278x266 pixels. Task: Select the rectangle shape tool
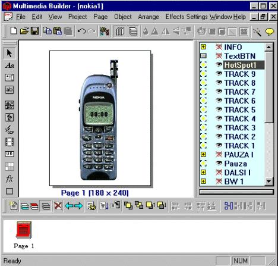tap(10, 191)
